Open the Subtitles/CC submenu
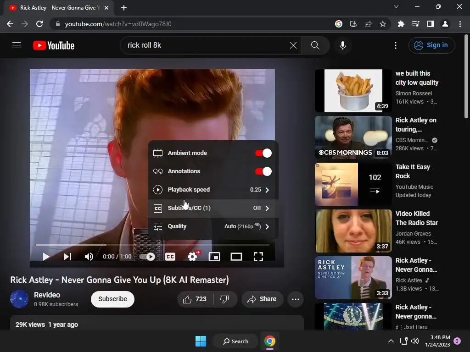470x352 pixels. (213, 208)
